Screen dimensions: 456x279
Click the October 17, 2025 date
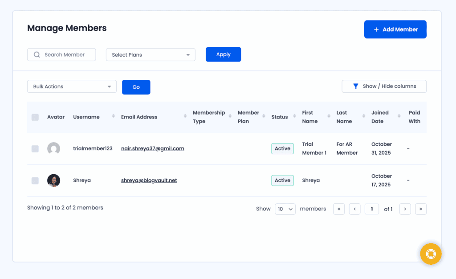tap(382, 181)
